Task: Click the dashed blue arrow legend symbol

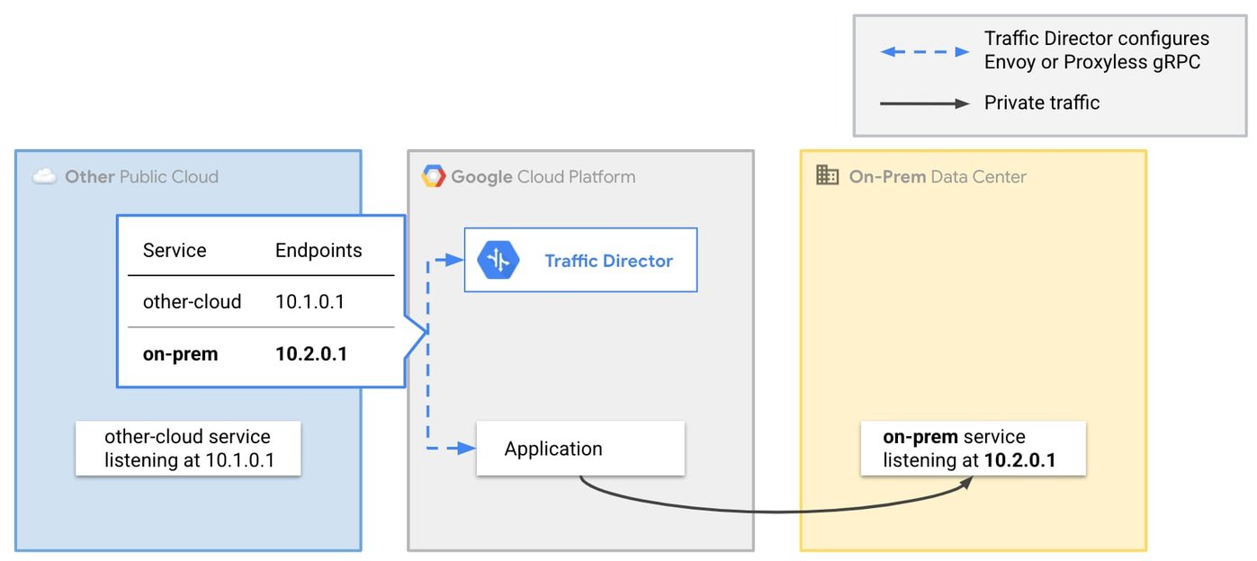Action: pos(925,51)
